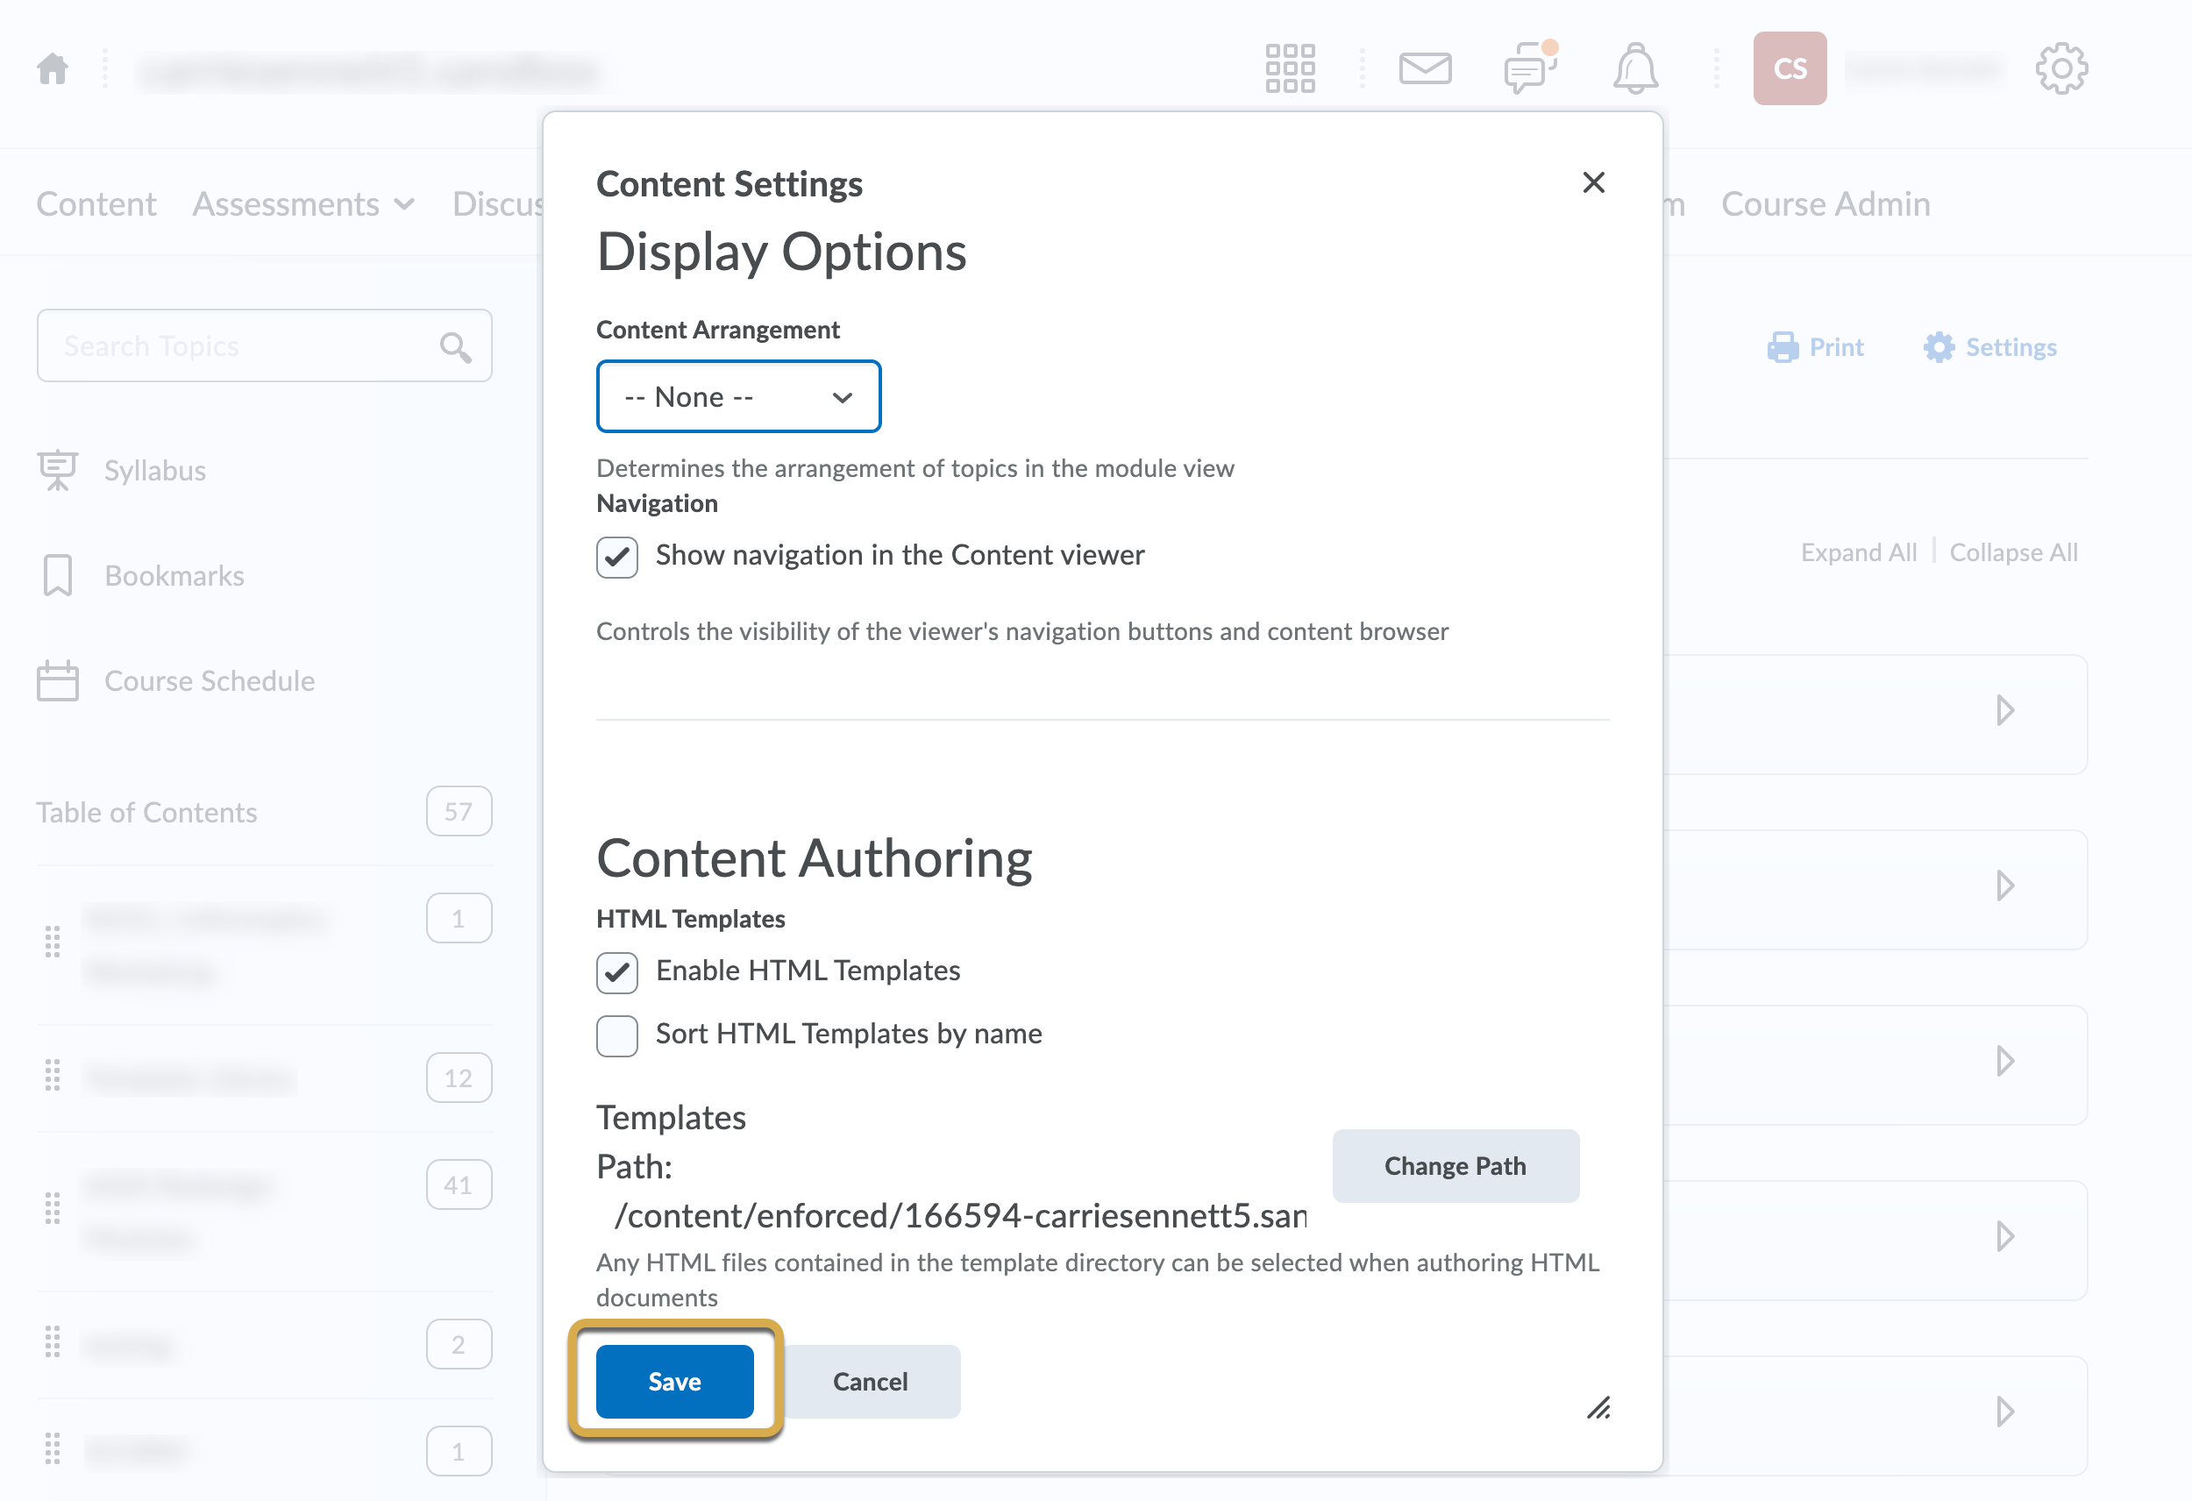Click Expand All

[1858, 551]
